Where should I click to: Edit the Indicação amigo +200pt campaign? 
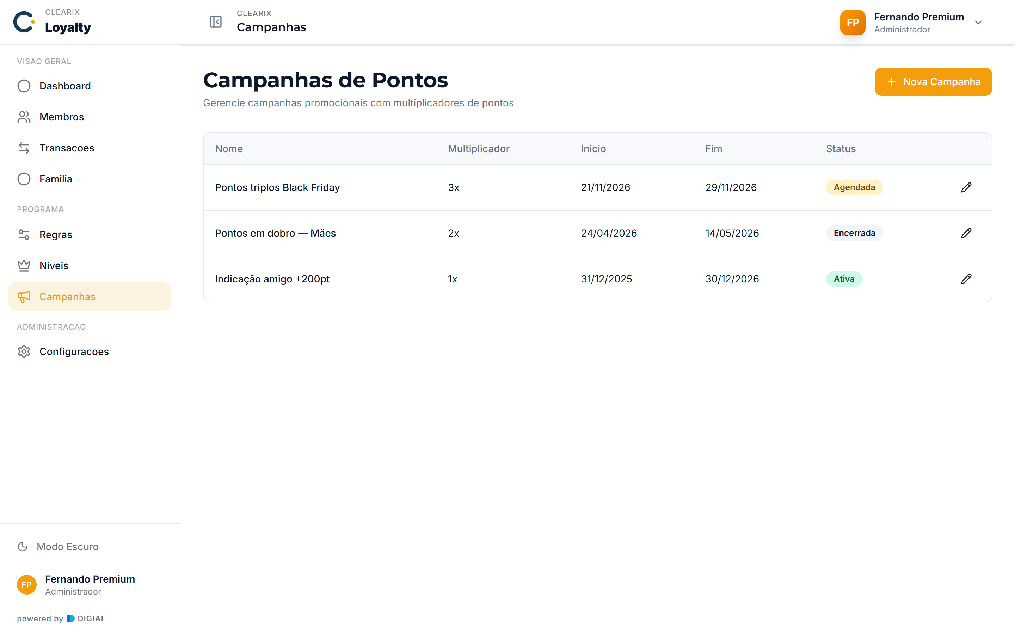click(x=966, y=279)
